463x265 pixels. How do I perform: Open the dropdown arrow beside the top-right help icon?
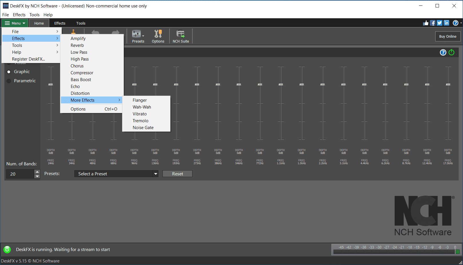[461, 23]
